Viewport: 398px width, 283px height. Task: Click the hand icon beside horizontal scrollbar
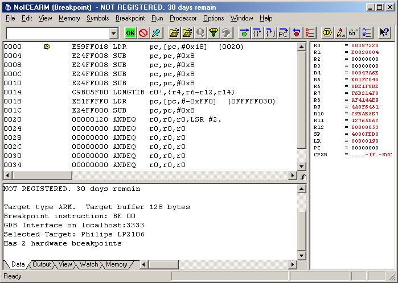303,177
